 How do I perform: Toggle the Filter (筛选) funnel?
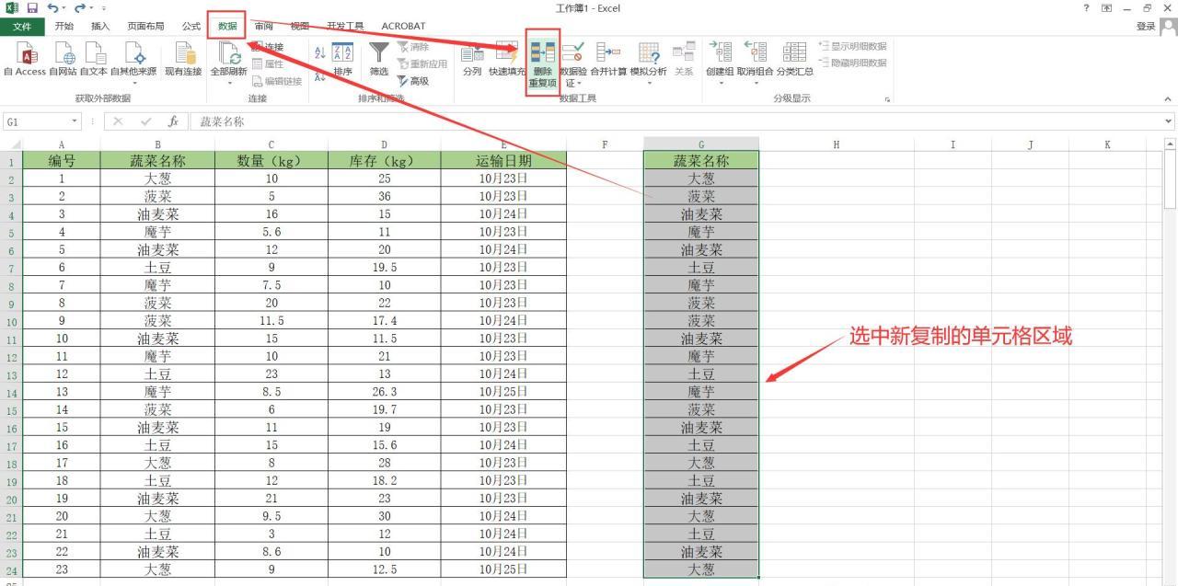(379, 61)
